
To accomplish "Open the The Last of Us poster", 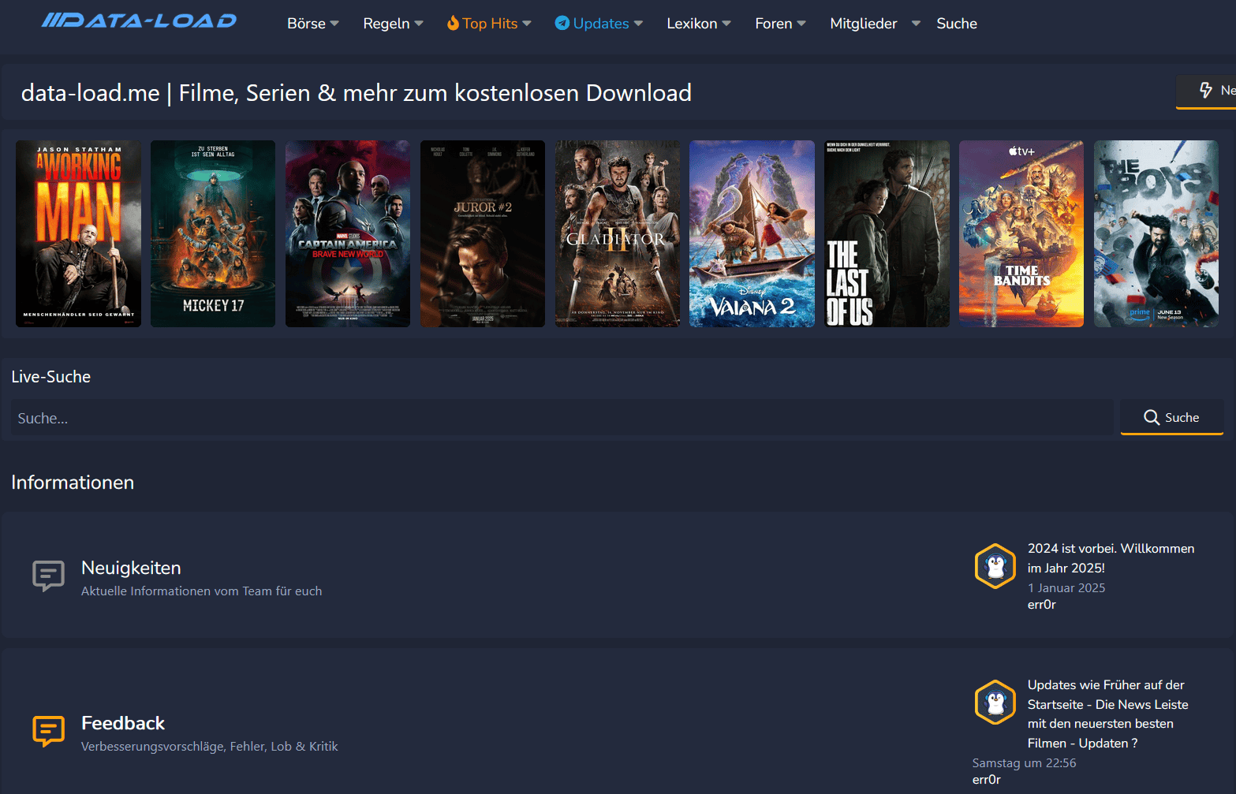I will [887, 233].
